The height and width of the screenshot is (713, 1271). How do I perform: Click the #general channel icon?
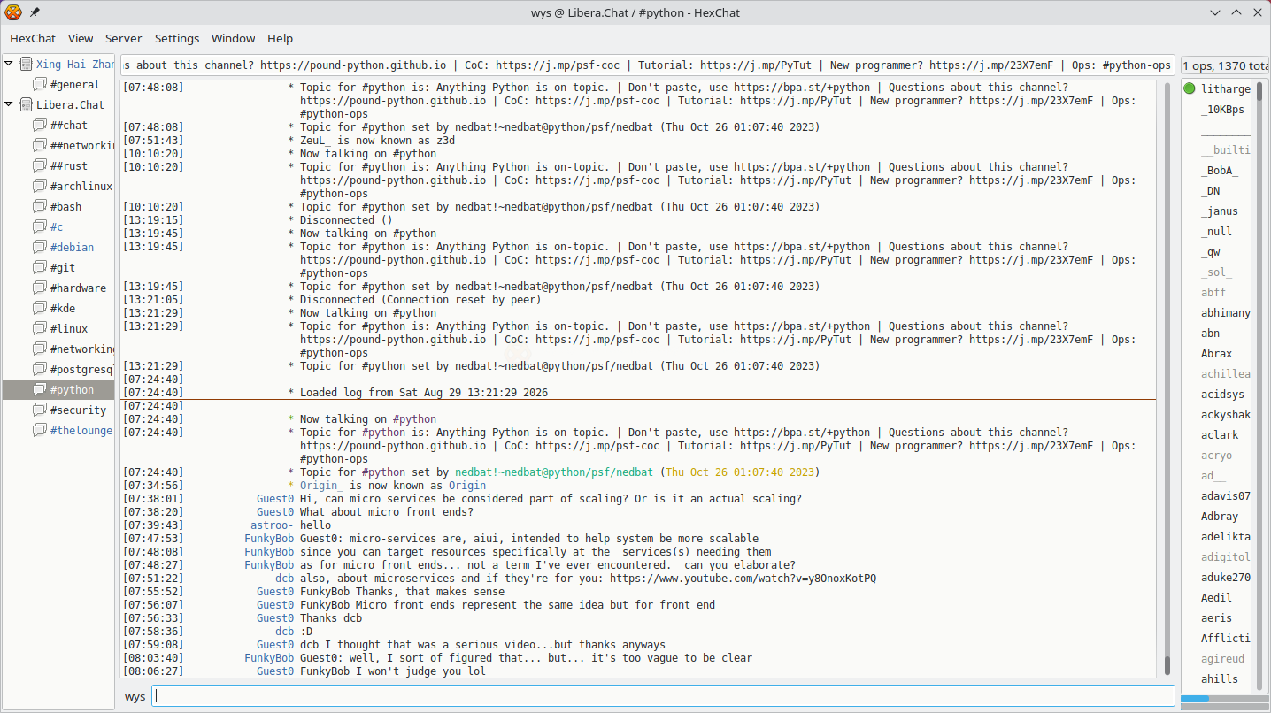pyautogui.click(x=40, y=84)
